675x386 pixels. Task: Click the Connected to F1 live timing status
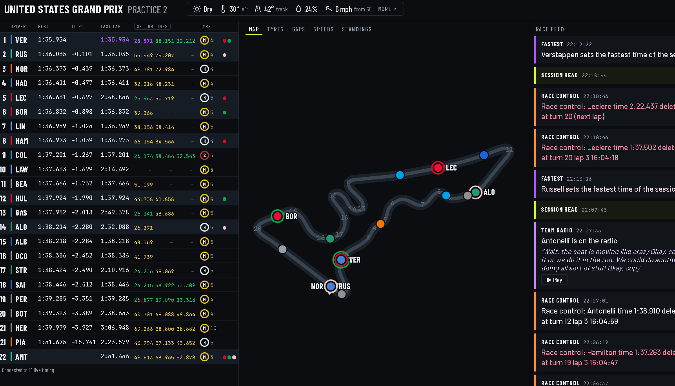click(x=28, y=370)
